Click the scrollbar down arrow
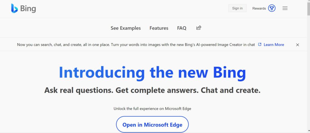 pos(308,131)
